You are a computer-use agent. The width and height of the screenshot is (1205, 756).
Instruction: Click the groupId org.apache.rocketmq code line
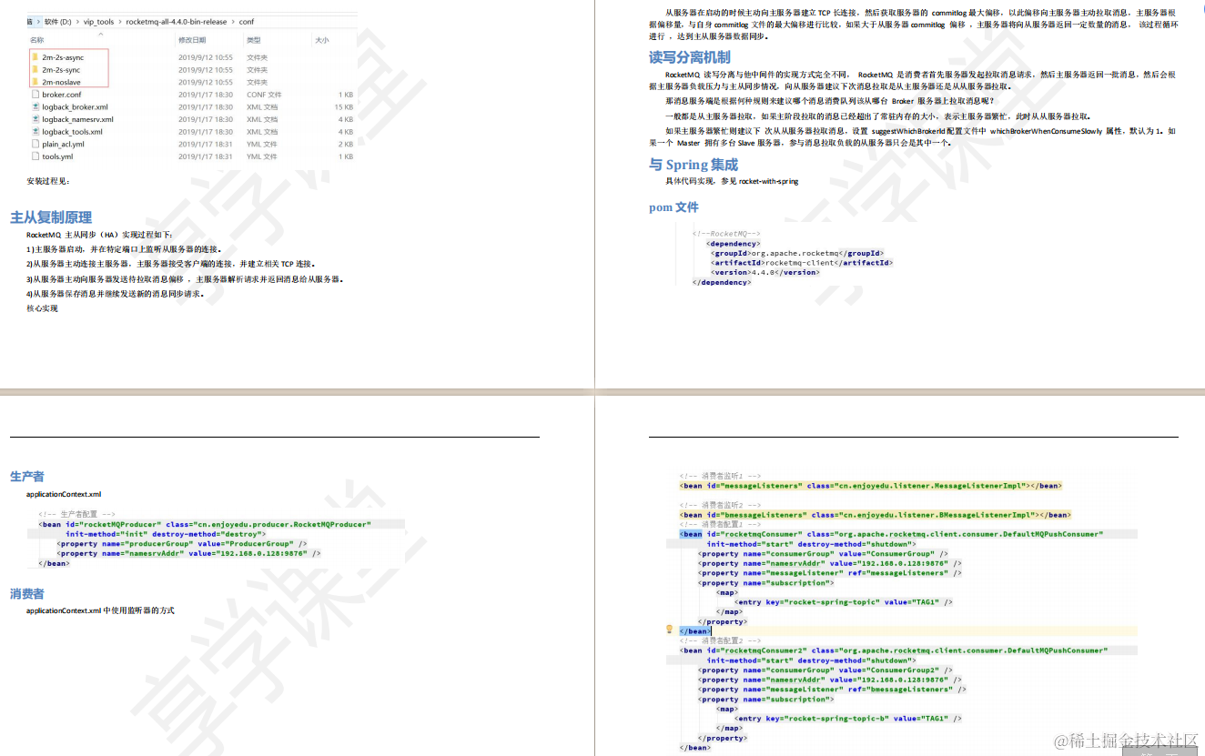(x=797, y=253)
